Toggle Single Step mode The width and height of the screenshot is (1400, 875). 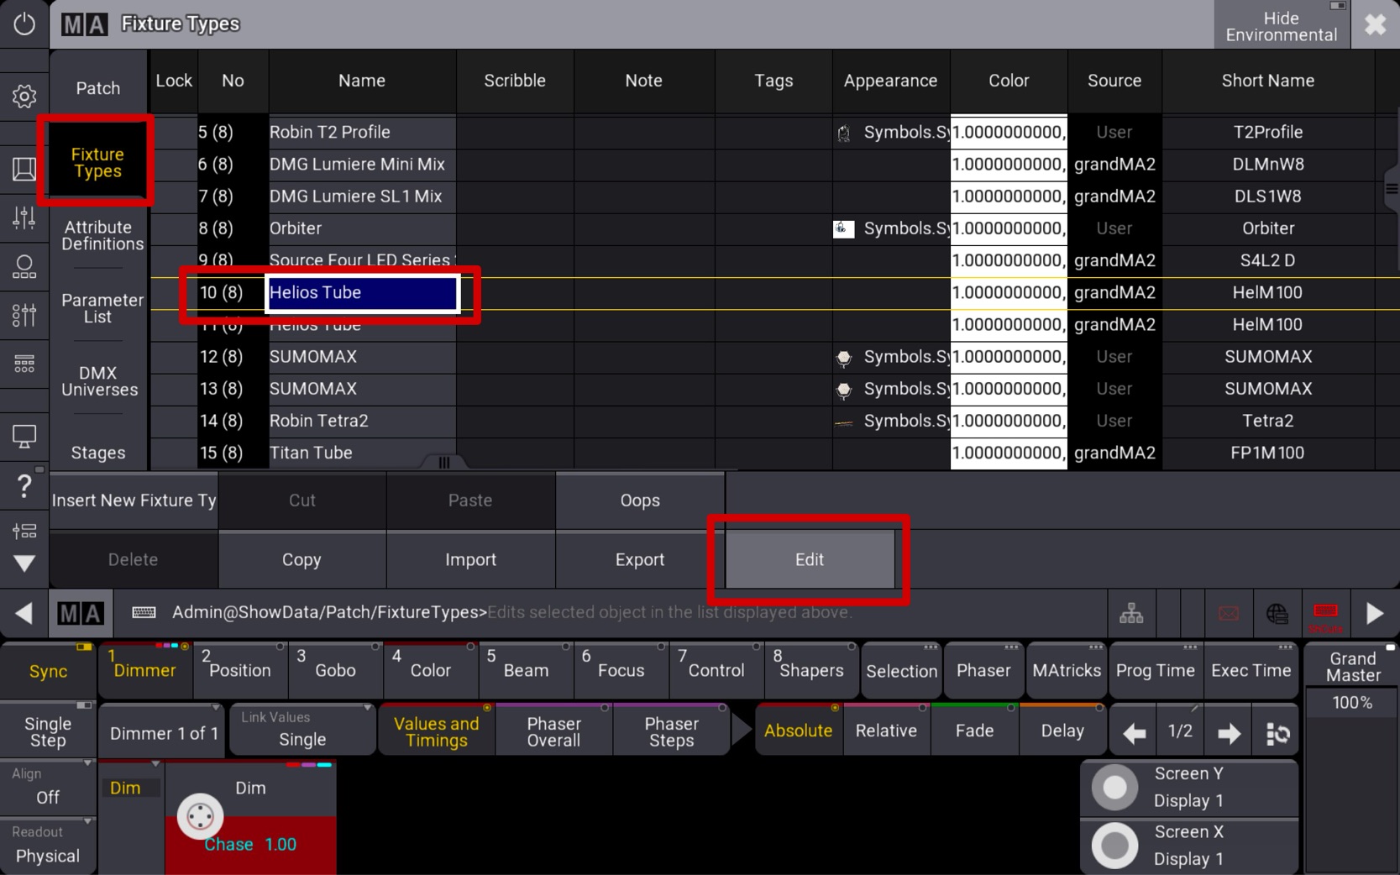48,731
